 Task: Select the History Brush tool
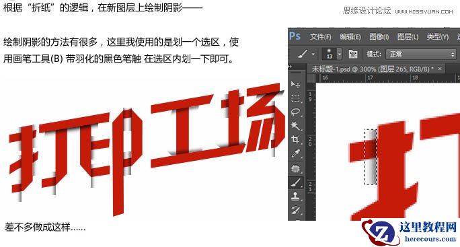pos(295,210)
